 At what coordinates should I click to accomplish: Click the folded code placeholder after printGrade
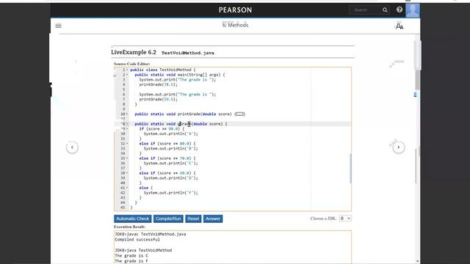[x=239, y=114]
